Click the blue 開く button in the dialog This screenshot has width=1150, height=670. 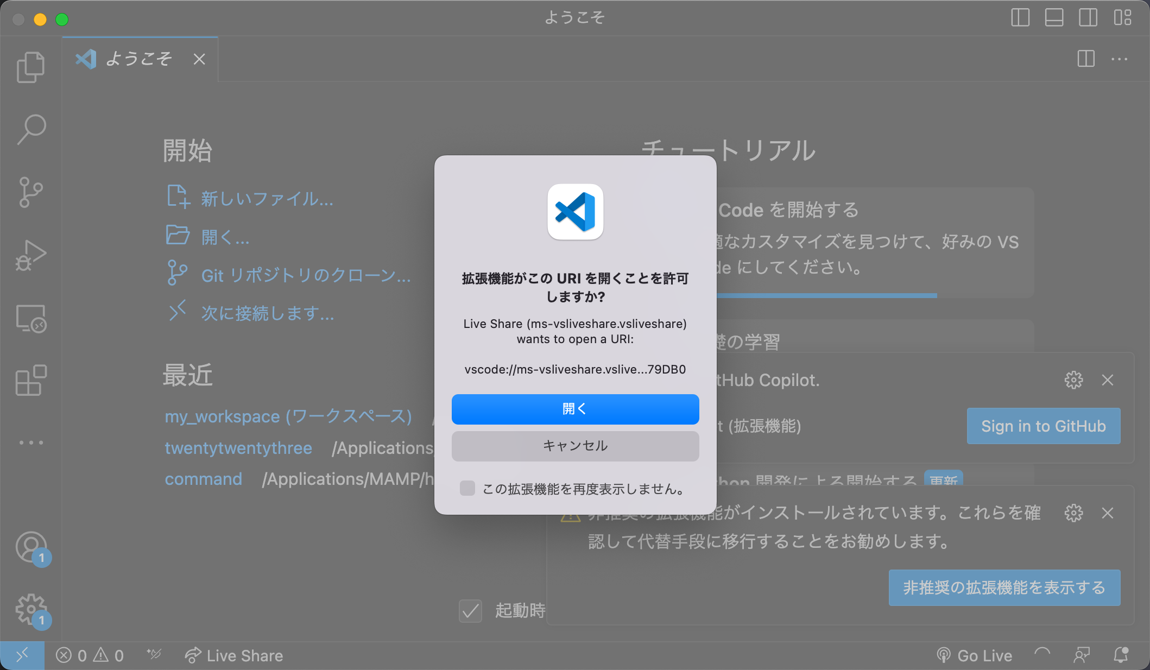(x=575, y=409)
